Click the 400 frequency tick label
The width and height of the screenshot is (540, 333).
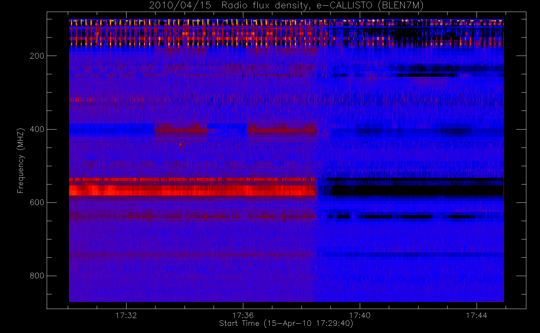(x=37, y=129)
